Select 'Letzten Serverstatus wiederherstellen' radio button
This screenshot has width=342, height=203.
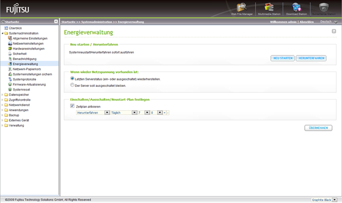tap(72, 78)
